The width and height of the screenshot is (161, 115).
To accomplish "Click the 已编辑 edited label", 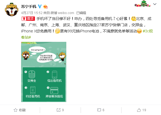I will pyautogui.click(x=81, y=13).
